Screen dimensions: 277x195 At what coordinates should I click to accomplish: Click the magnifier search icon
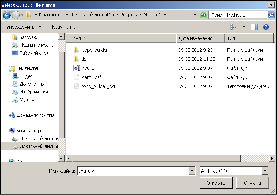(271, 15)
